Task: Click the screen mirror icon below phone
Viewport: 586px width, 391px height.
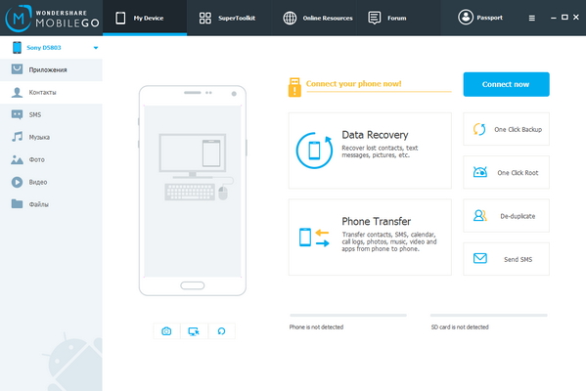Action: click(x=194, y=330)
